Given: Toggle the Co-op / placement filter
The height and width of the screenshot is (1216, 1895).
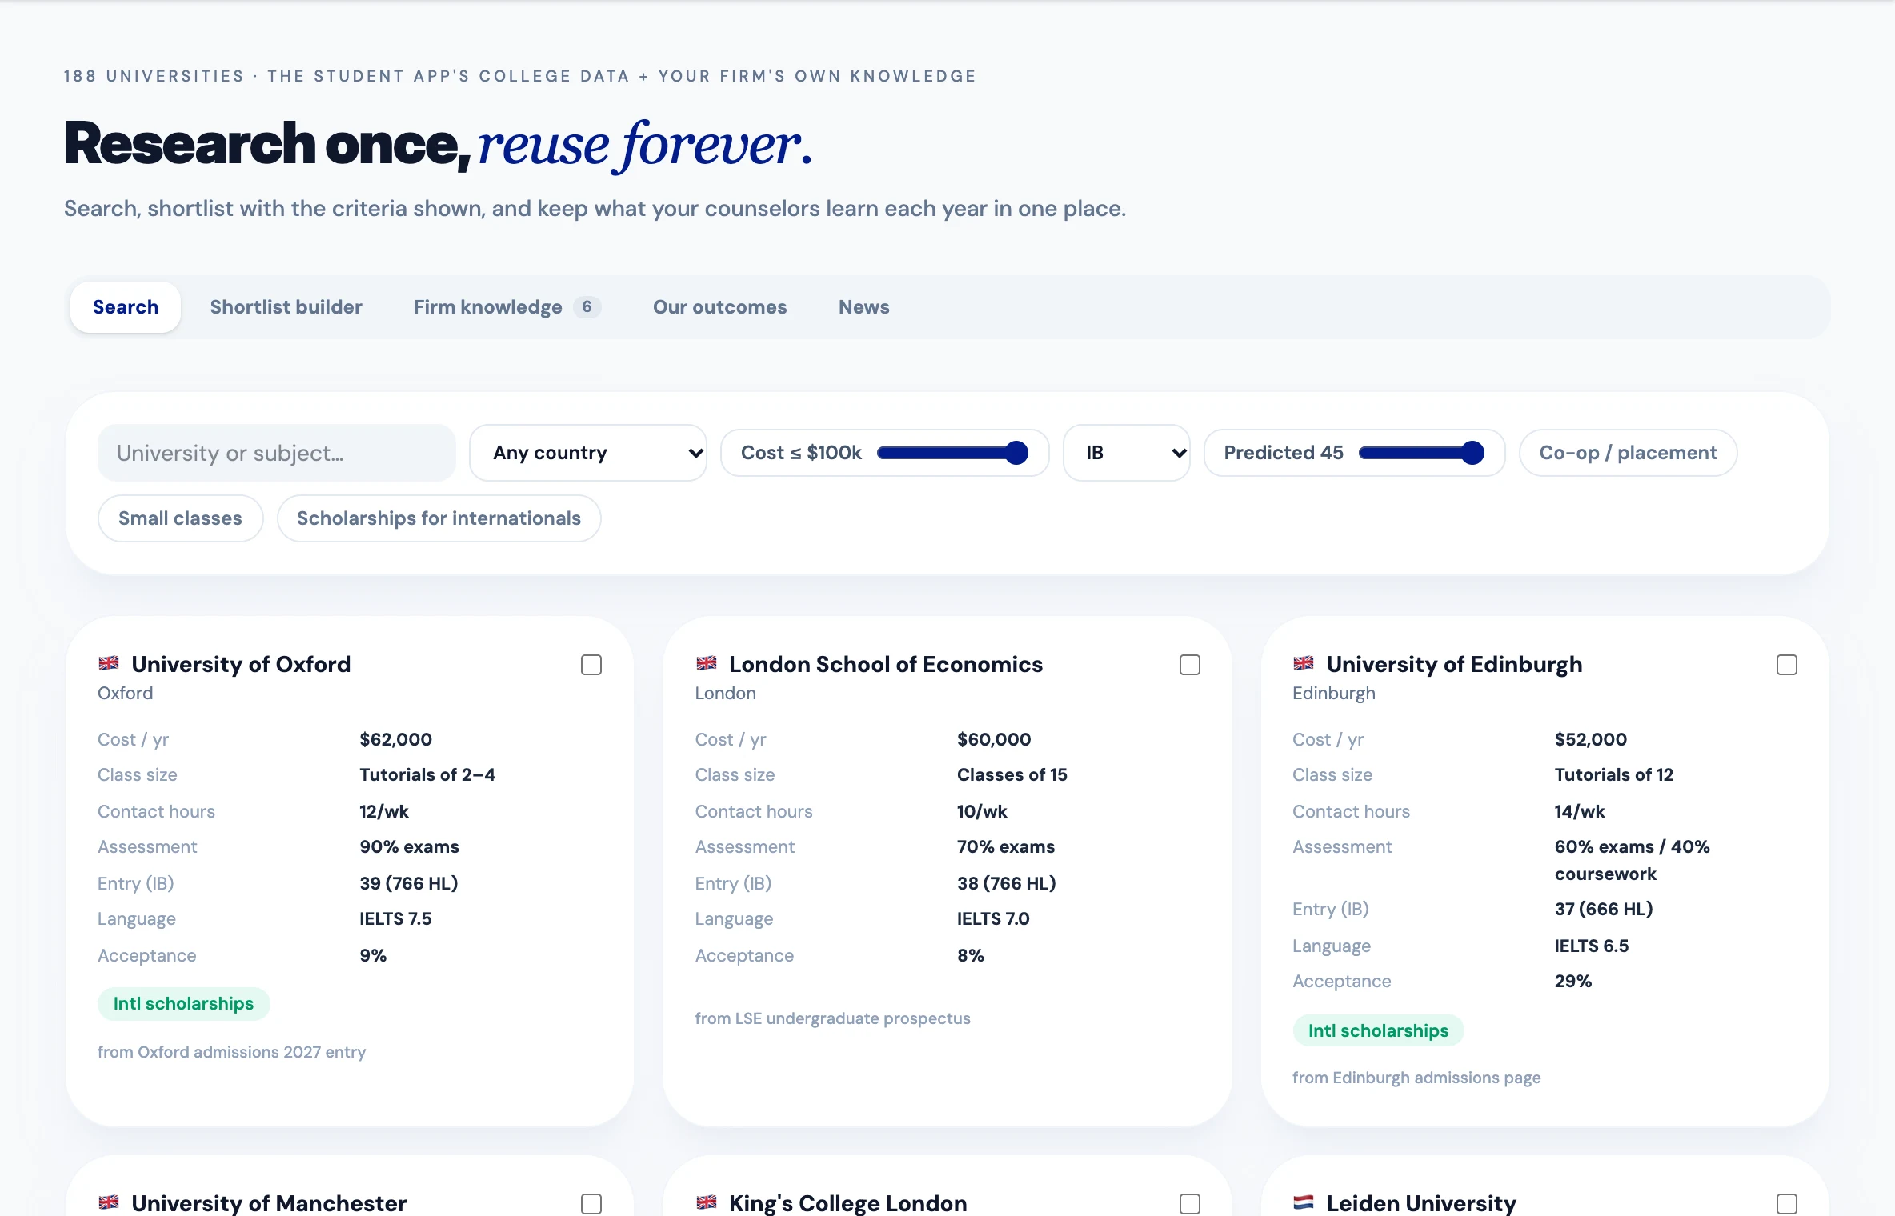Looking at the screenshot, I should tap(1628, 453).
